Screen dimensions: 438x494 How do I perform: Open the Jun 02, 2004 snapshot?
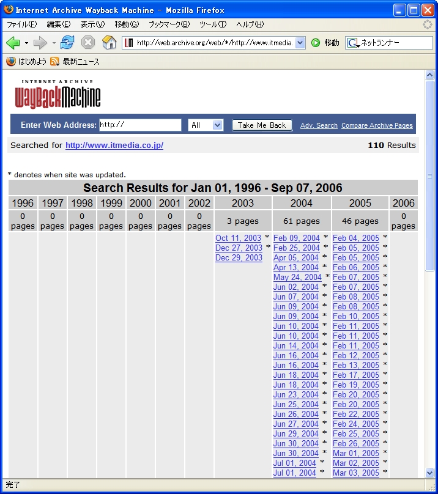tap(296, 287)
